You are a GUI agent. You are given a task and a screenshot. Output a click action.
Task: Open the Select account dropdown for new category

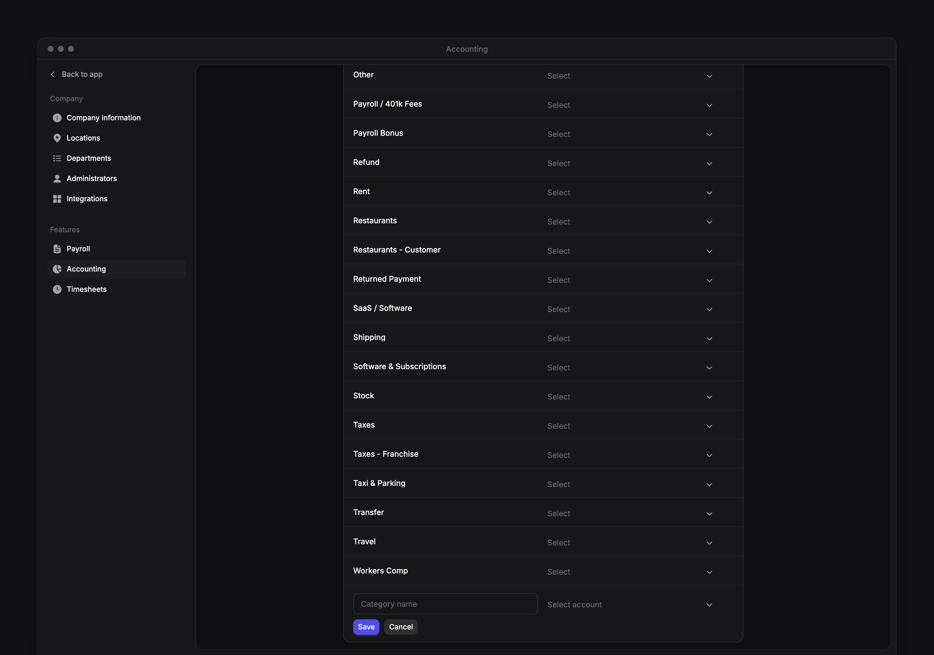pyautogui.click(x=630, y=605)
